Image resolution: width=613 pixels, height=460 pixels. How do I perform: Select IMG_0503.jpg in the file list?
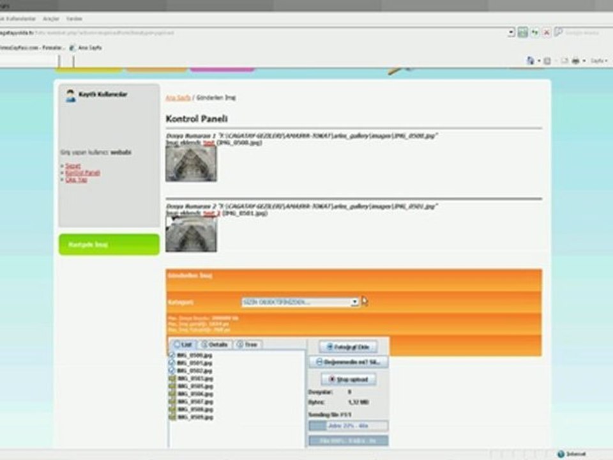(195, 378)
